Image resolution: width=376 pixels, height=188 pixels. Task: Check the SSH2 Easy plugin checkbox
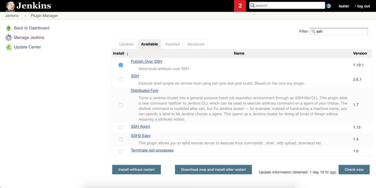tap(120, 139)
